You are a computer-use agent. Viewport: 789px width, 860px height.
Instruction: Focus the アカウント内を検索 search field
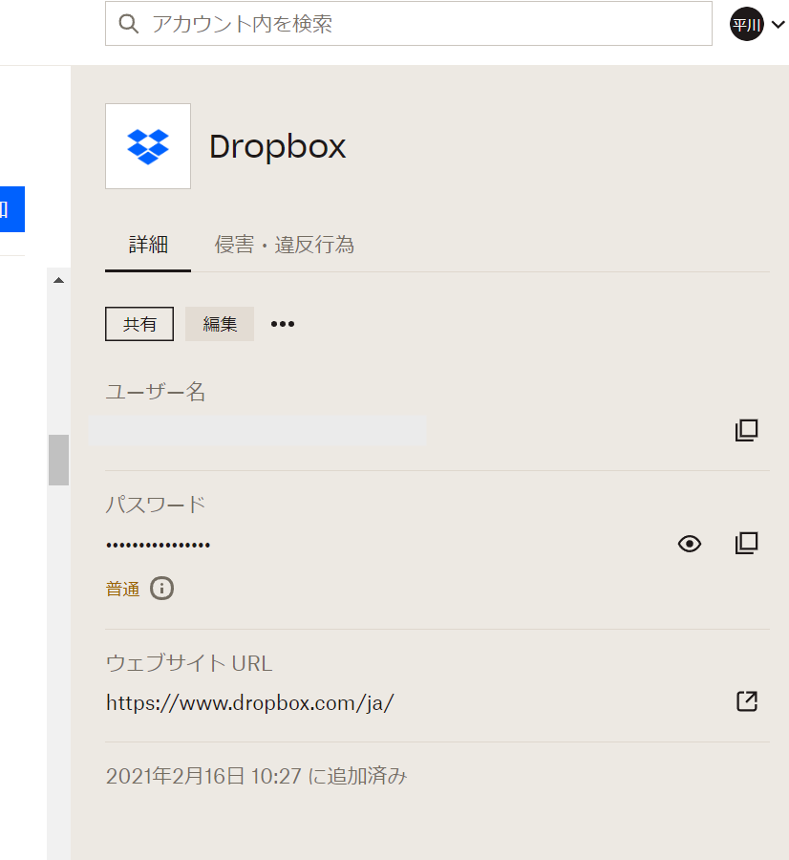(x=420, y=24)
